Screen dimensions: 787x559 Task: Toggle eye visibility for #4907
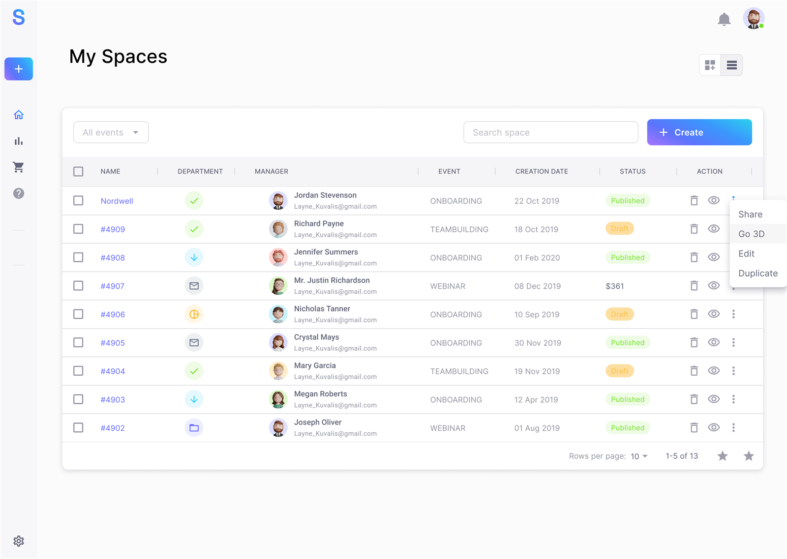714,286
